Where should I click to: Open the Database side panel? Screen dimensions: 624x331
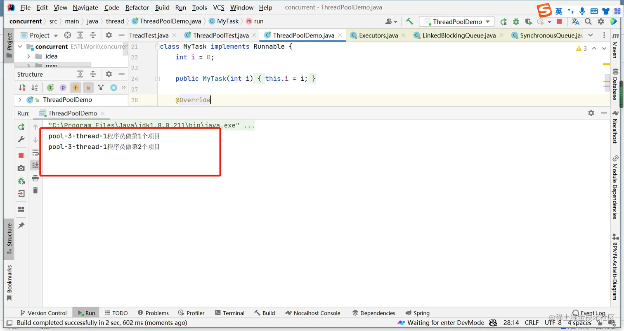pos(615,85)
